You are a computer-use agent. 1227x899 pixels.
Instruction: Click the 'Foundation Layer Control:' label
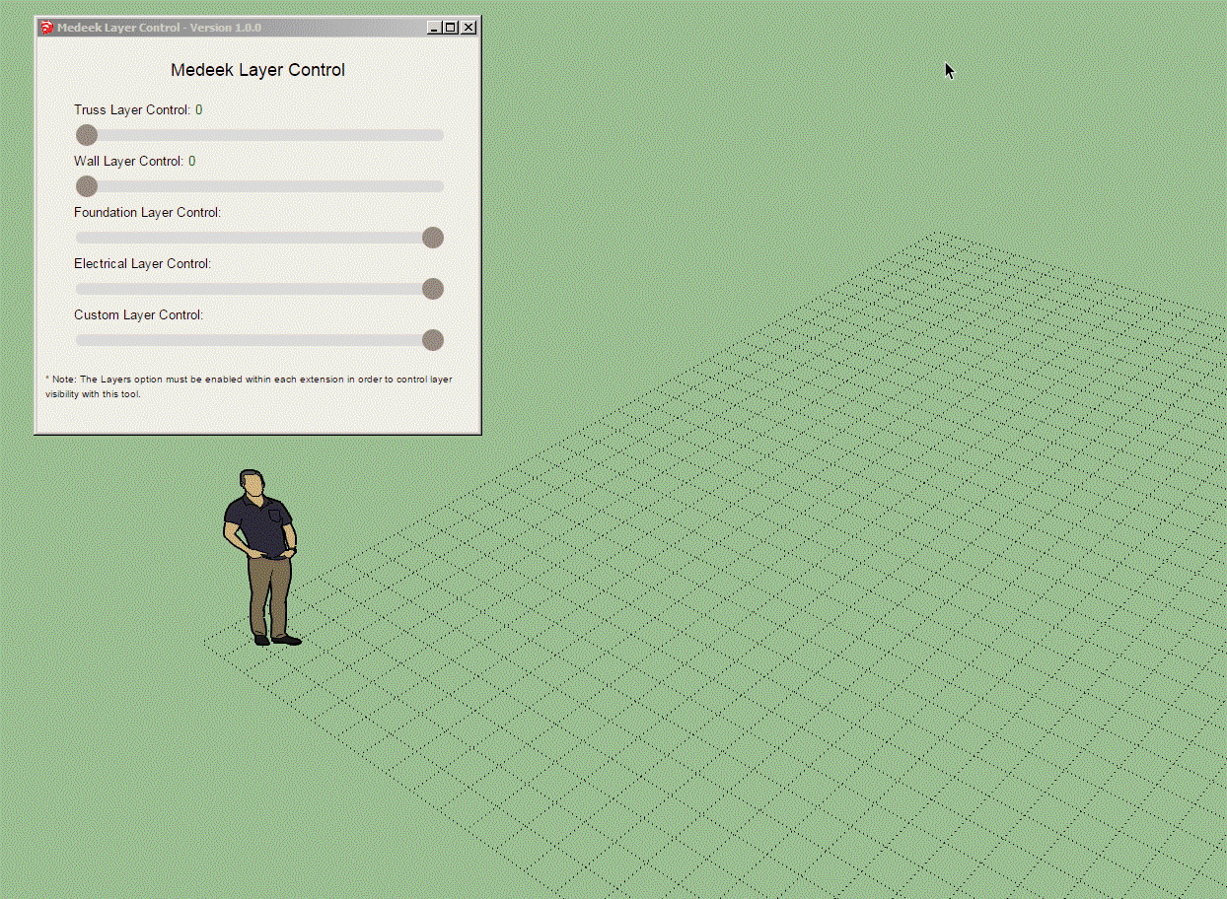pyautogui.click(x=147, y=212)
